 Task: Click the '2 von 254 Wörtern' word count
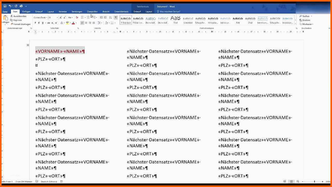[24, 182]
